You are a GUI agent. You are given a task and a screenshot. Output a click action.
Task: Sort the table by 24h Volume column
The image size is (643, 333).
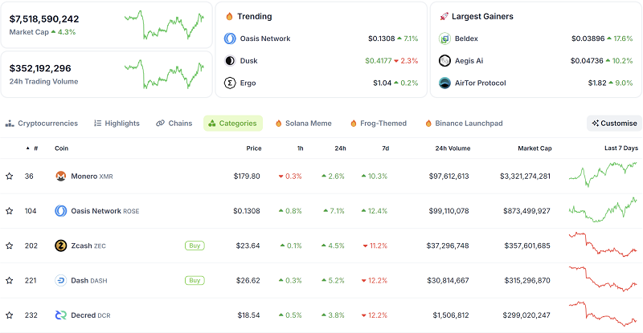452,148
